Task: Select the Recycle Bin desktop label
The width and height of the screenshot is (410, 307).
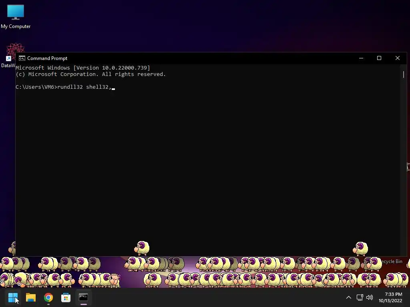Action: [x=392, y=261]
